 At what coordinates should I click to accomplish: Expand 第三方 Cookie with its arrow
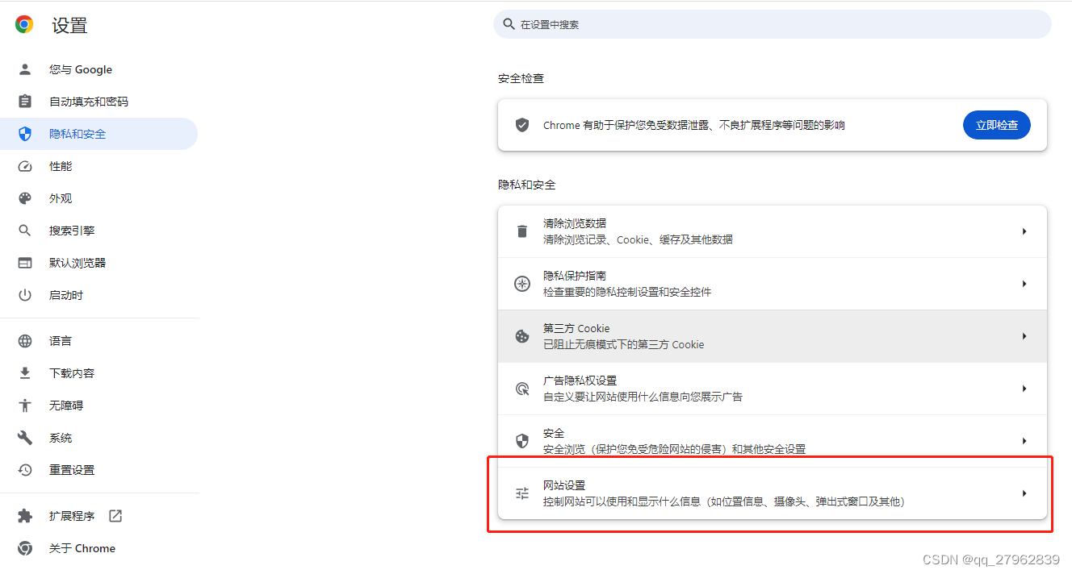(x=1024, y=336)
